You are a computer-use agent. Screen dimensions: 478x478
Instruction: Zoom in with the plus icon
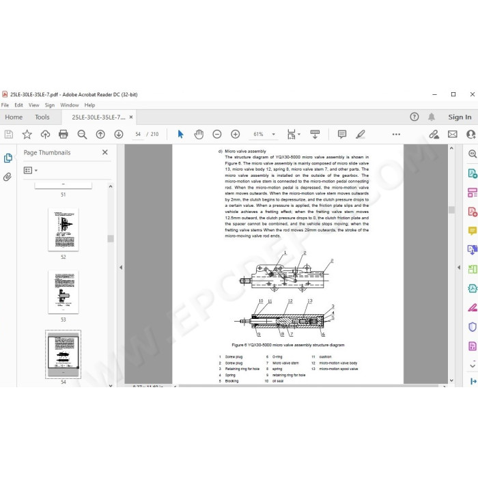coord(236,134)
